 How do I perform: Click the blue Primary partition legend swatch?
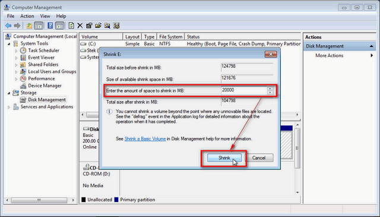click(x=116, y=200)
